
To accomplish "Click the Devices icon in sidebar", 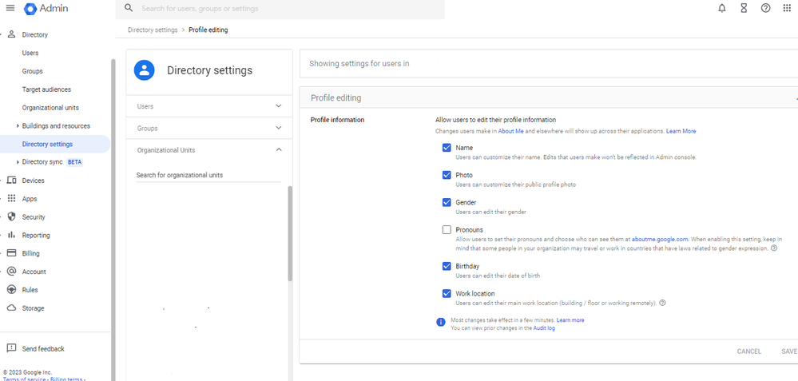I will point(12,181).
